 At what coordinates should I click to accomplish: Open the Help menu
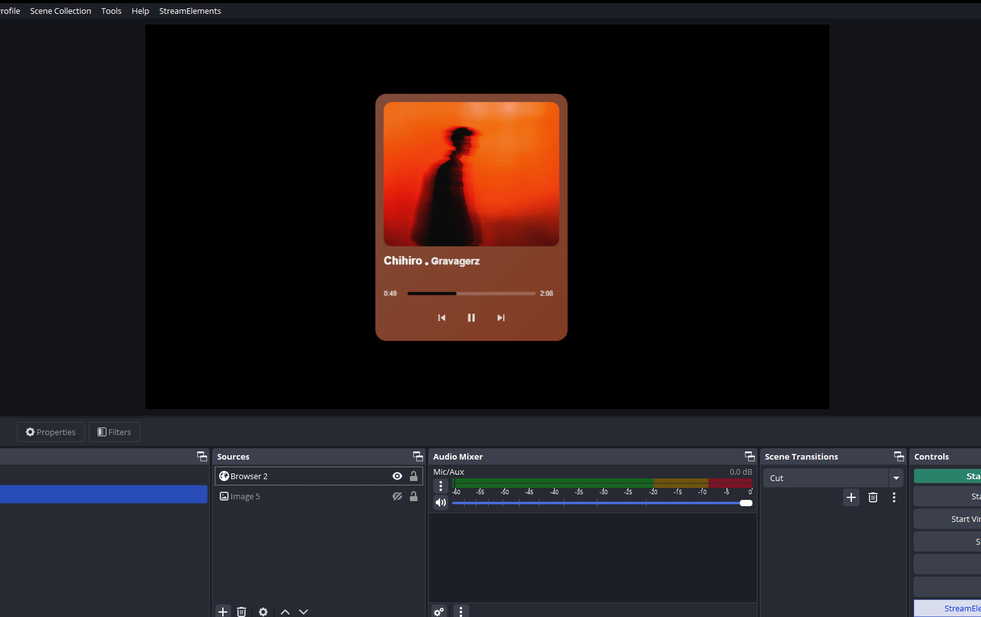click(140, 11)
